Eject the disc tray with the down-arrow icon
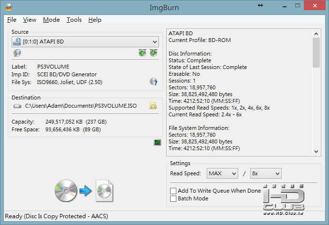This screenshot has height=225, width=329. click(x=153, y=53)
